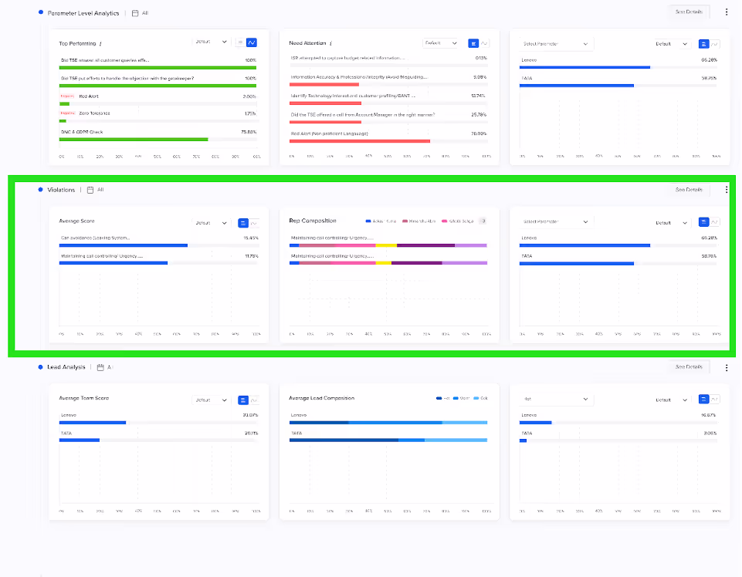Click the info icon beside Top Performing
Viewport: 742px width, 577px height.
(x=100, y=43)
